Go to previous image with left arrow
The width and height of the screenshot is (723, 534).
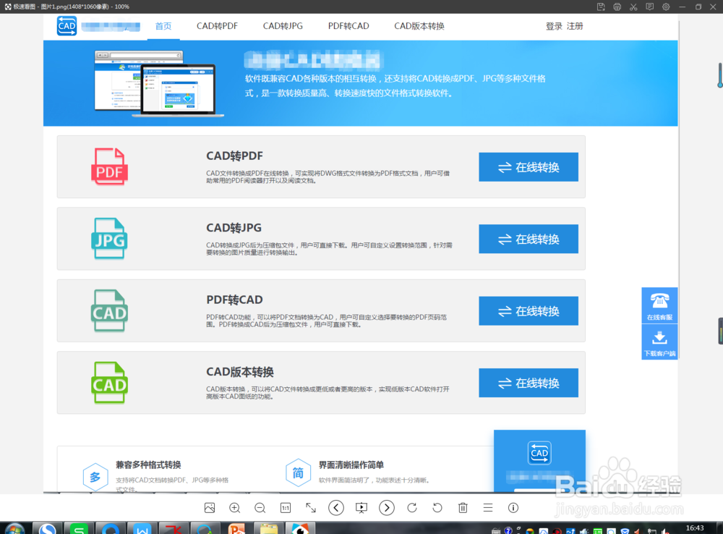pos(335,508)
